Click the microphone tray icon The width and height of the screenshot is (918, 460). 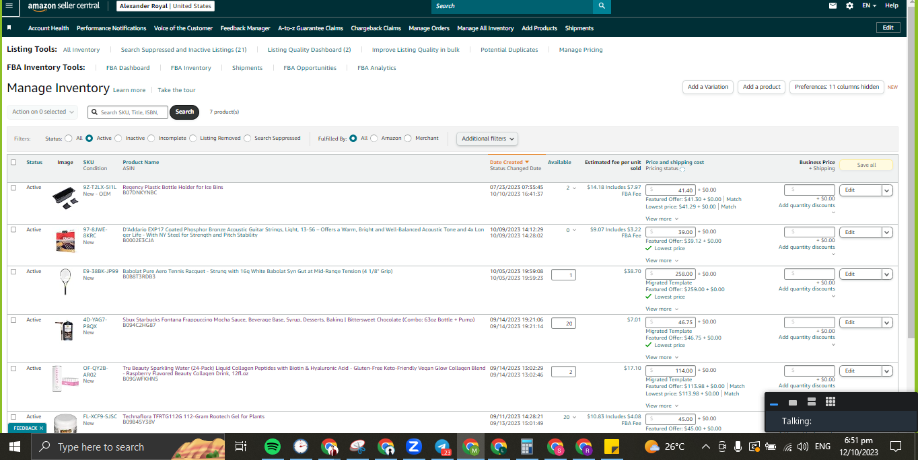click(x=738, y=447)
